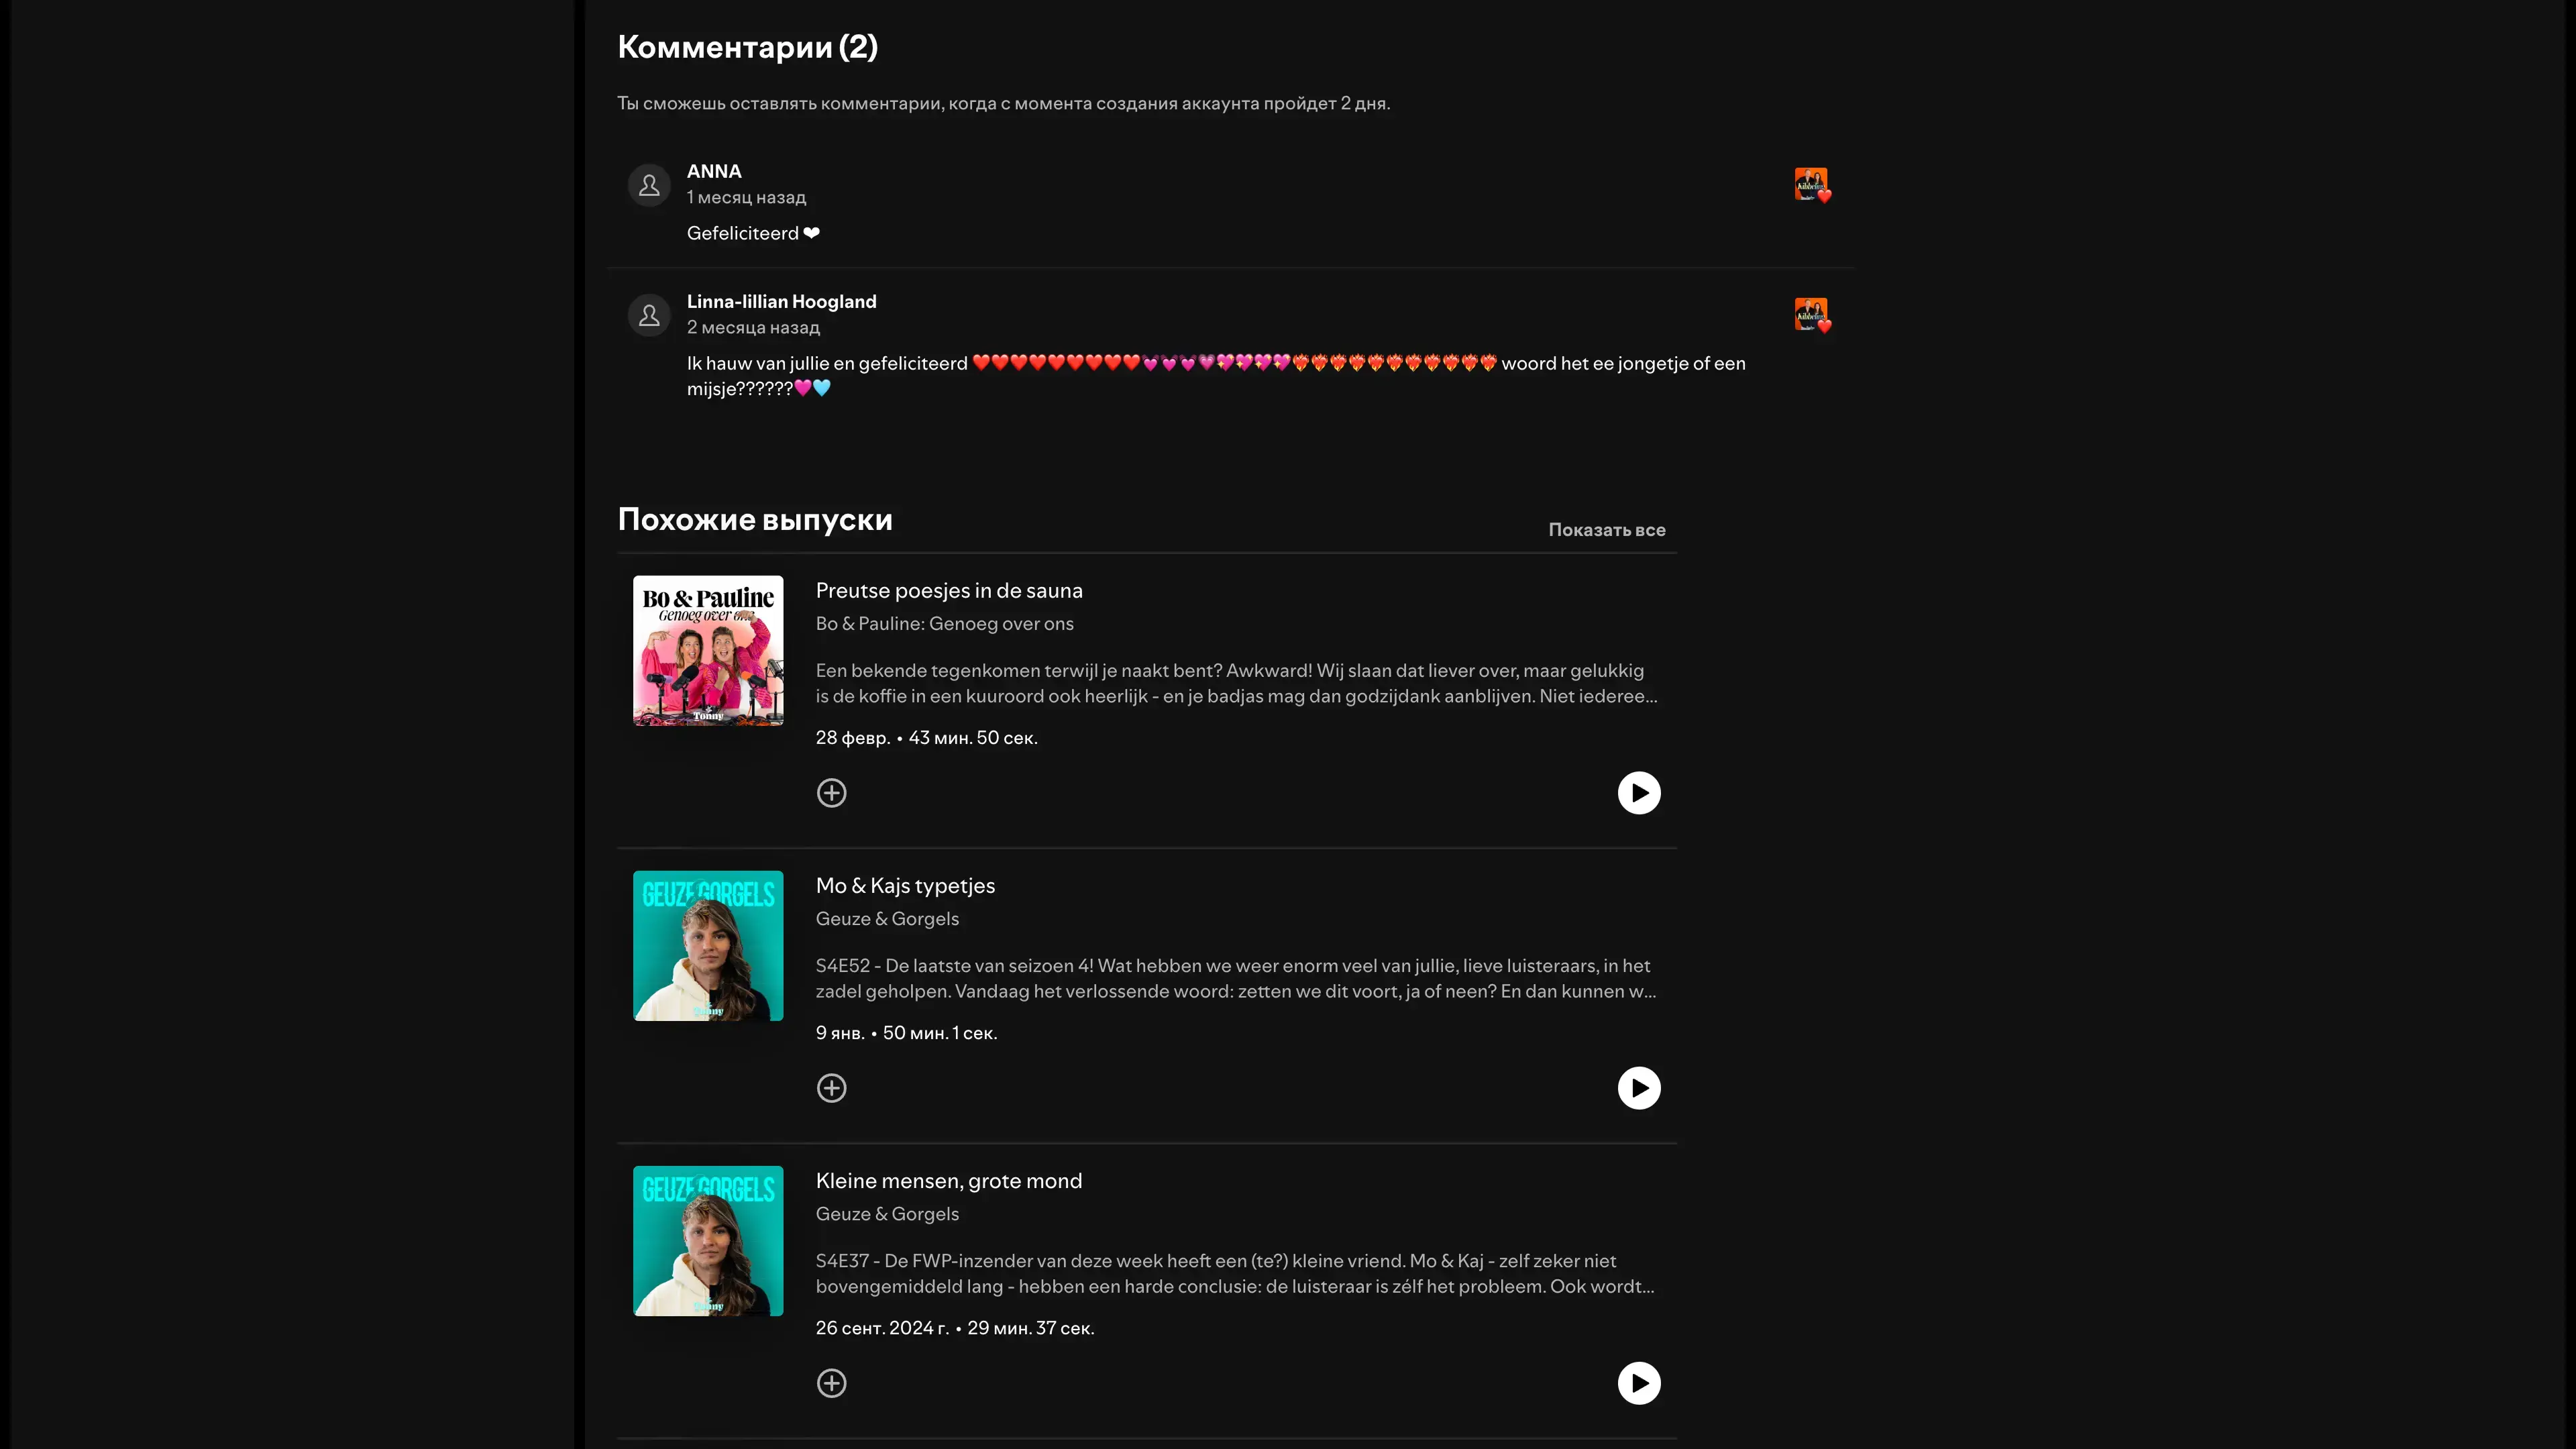Play the Kleine mensen, grote mond episode
2576x1449 pixels.
[1639, 1383]
